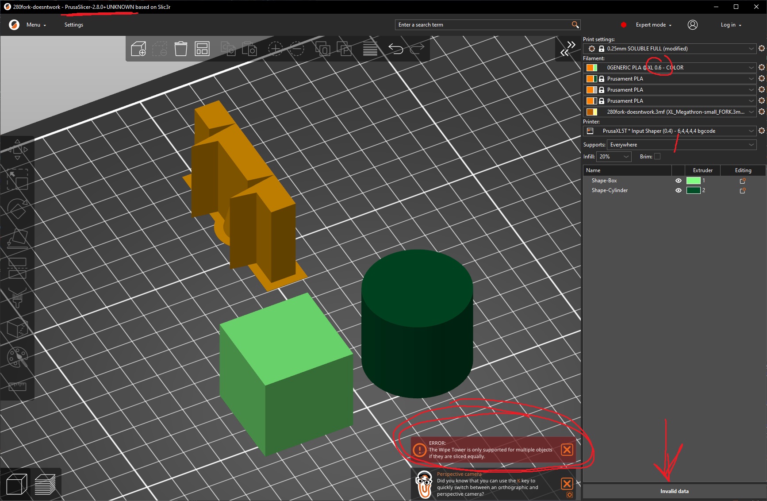The height and width of the screenshot is (501, 767).
Task: Open the hint notification settings icon
Action: [x=570, y=495]
